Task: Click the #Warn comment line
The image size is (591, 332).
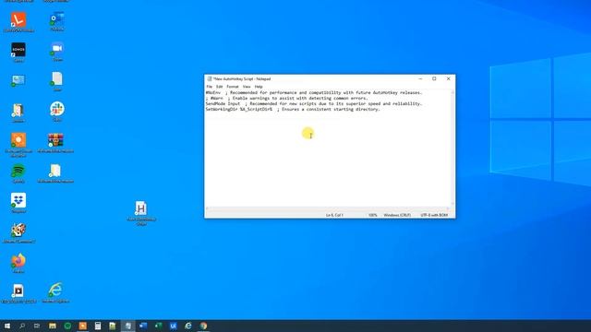Action: click(x=286, y=99)
